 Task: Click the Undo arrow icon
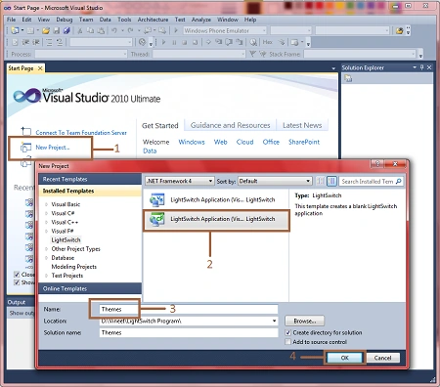pos(114,30)
